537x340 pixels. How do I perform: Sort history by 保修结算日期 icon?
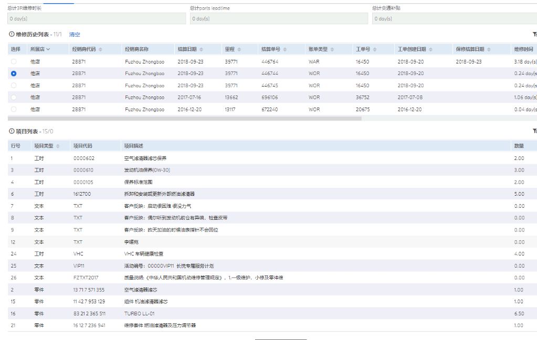click(489, 50)
